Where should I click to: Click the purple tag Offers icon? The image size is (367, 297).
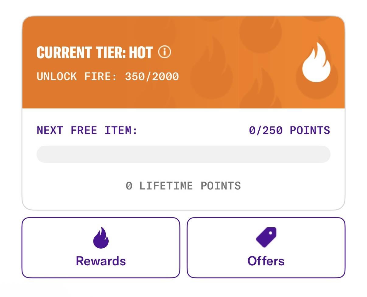(266, 237)
